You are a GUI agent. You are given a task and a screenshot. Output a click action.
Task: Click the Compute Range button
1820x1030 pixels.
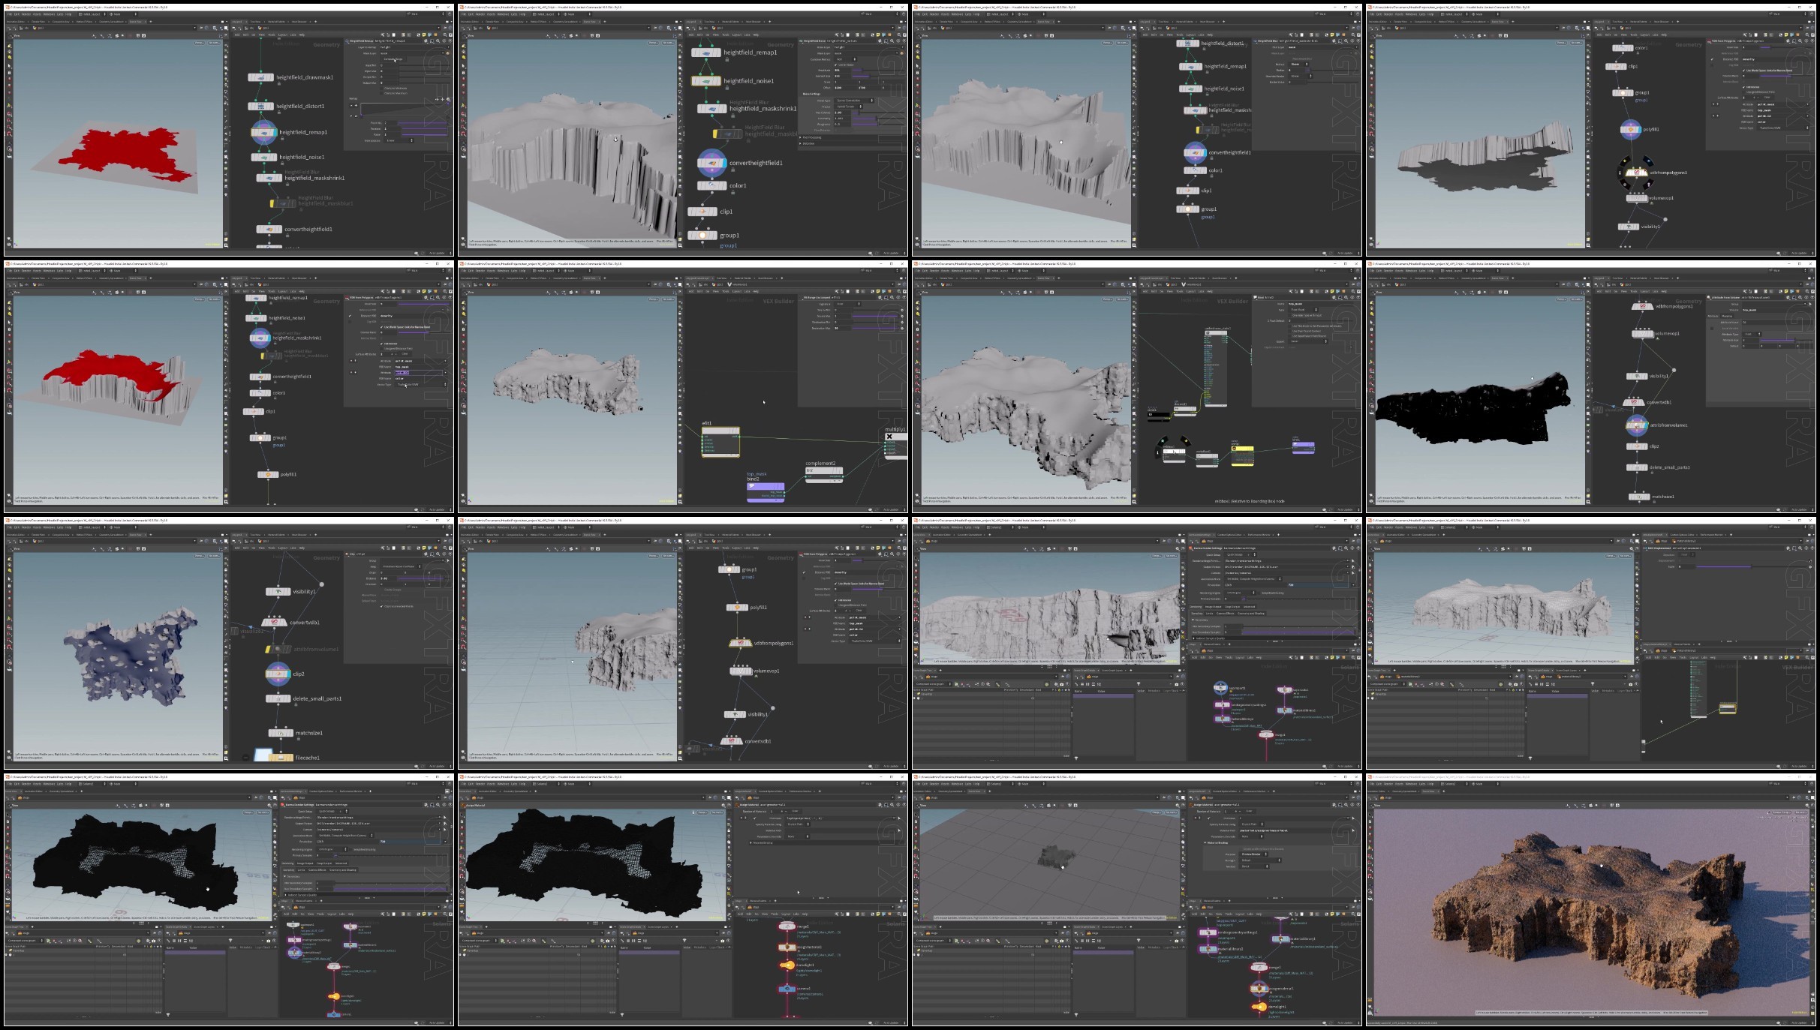[x=393, y=59]
